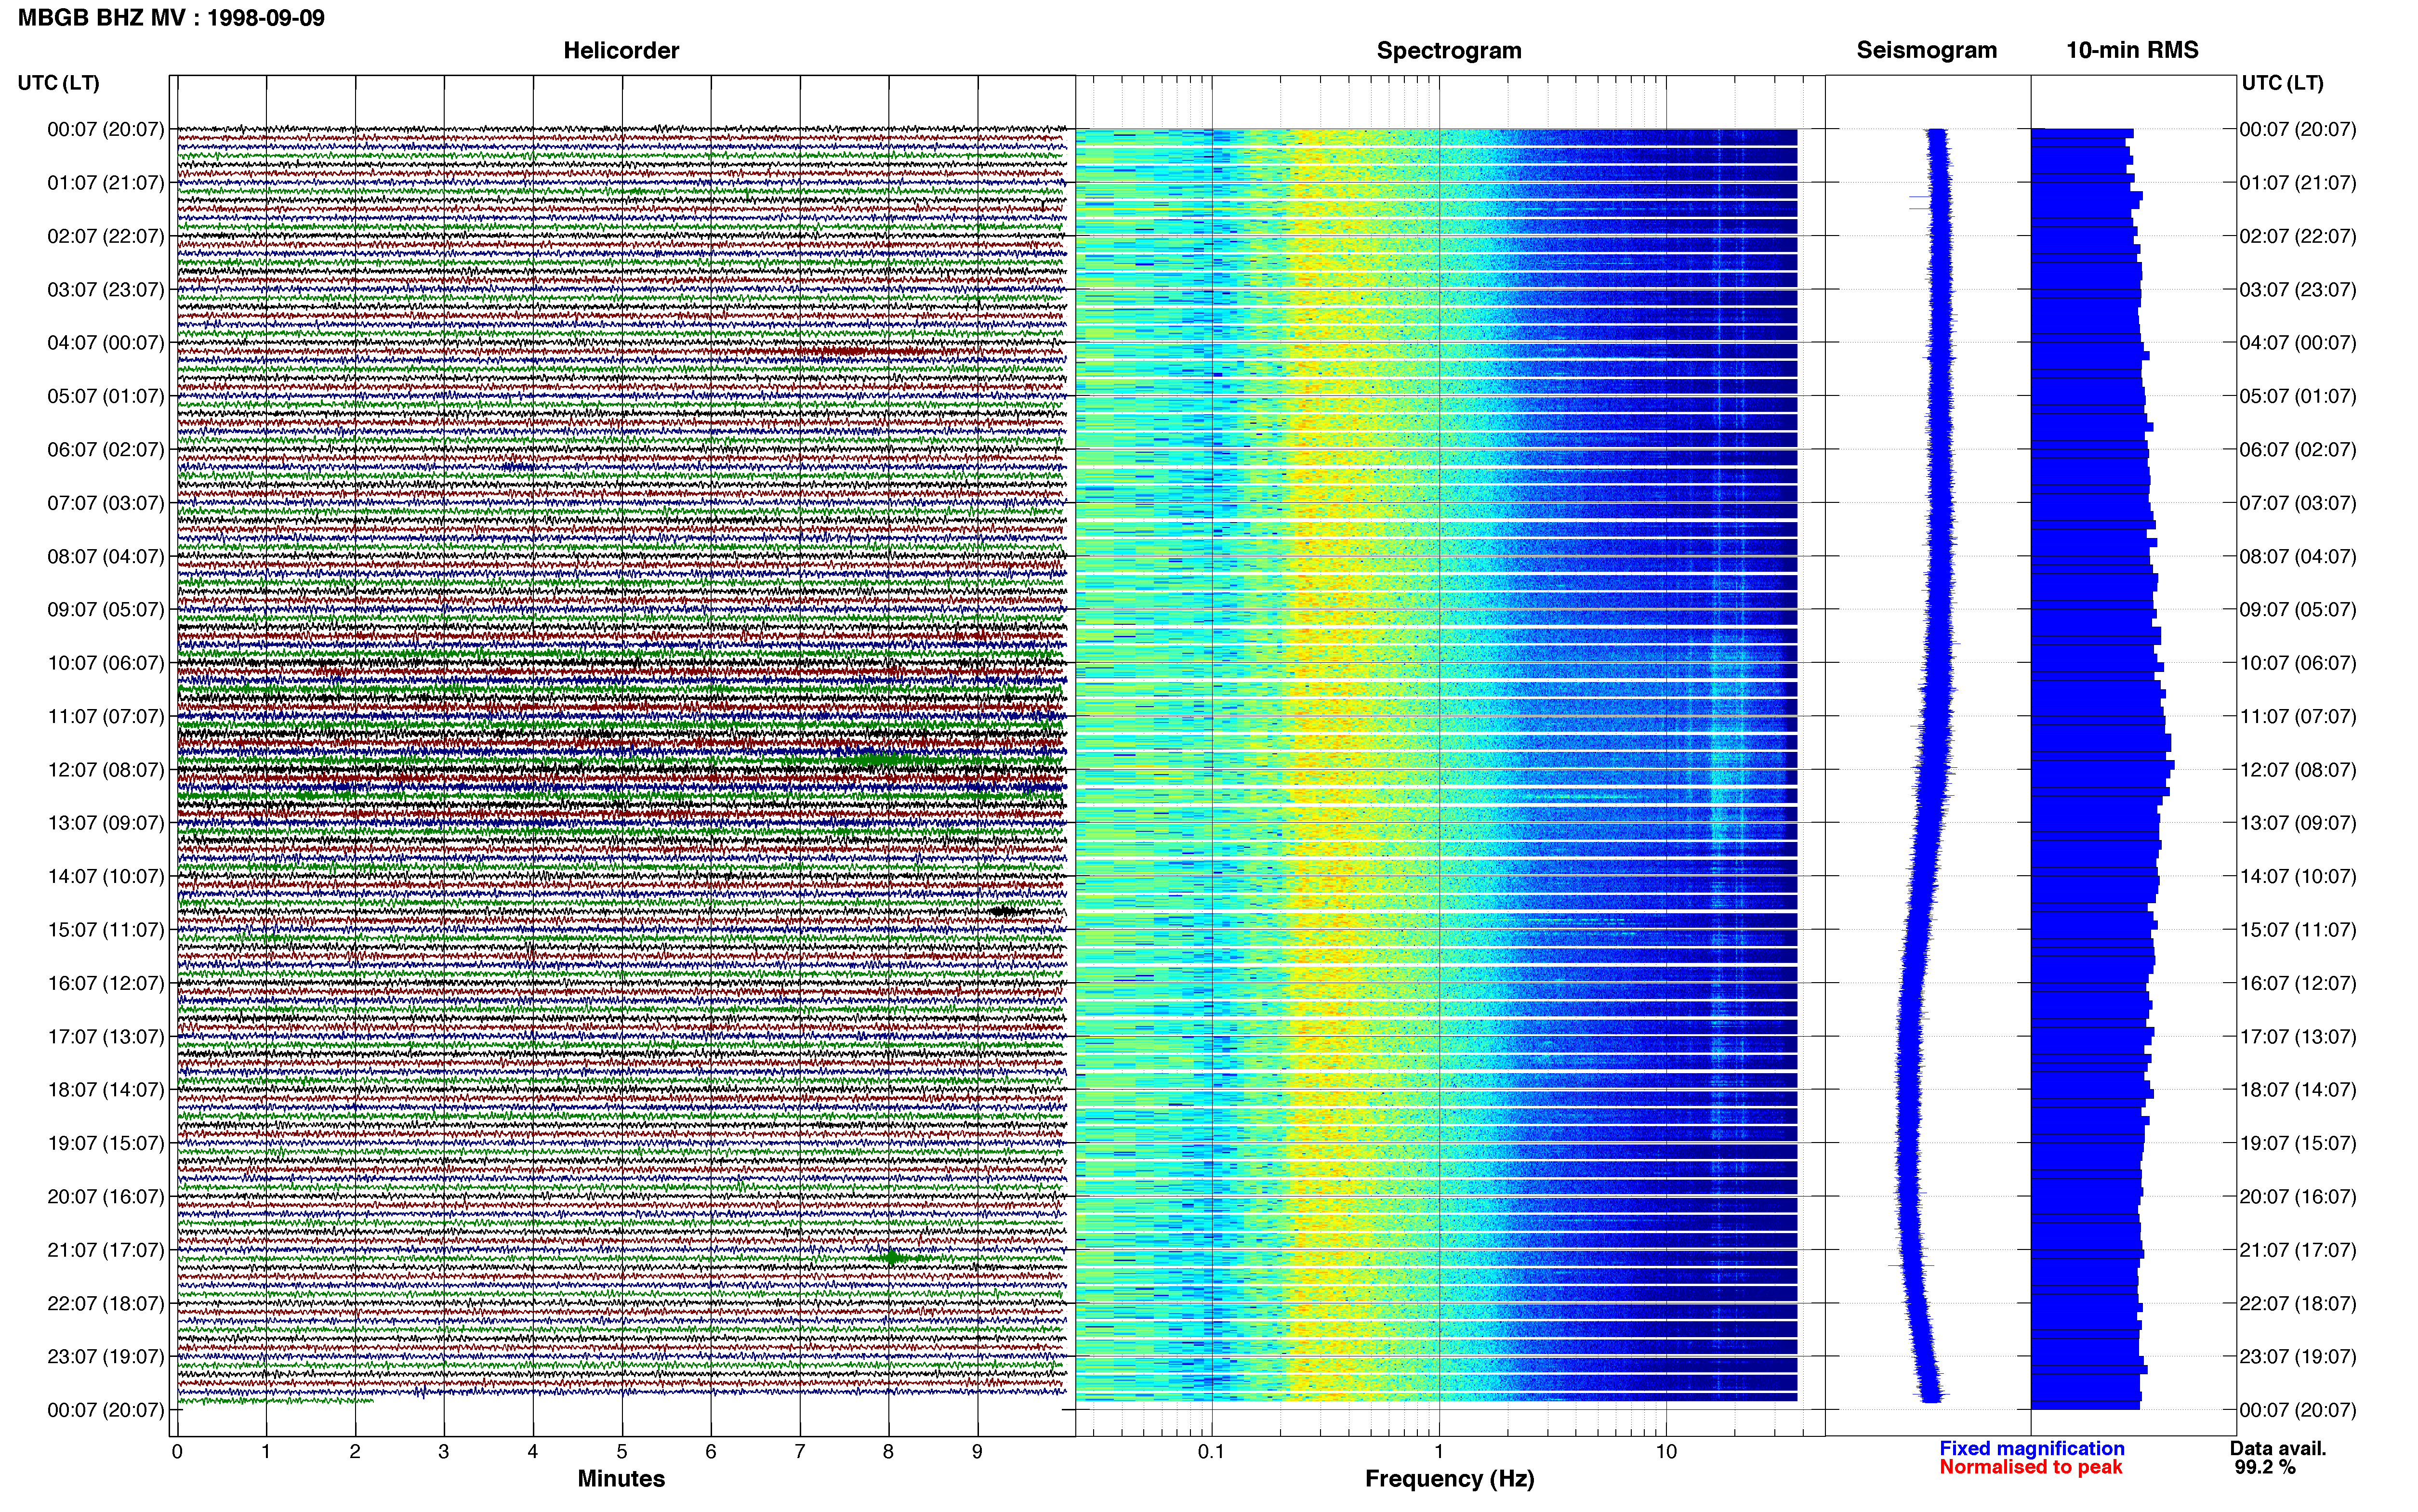Click left time label '18:07 (14:07)'
The height and width of the screenshot is (1512, 2418).
pos(105,1090)
